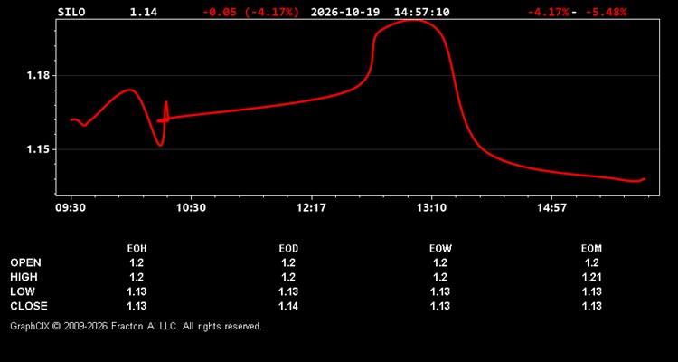The width and height of the screenshot is (678, 362).
Task: Click the GraphCIX copyright notice
Action: pyautogui.click(x=136, y=326)
